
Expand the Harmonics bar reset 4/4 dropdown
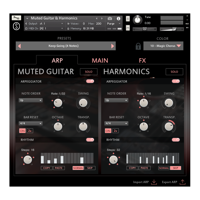click(x=116, y=123)
